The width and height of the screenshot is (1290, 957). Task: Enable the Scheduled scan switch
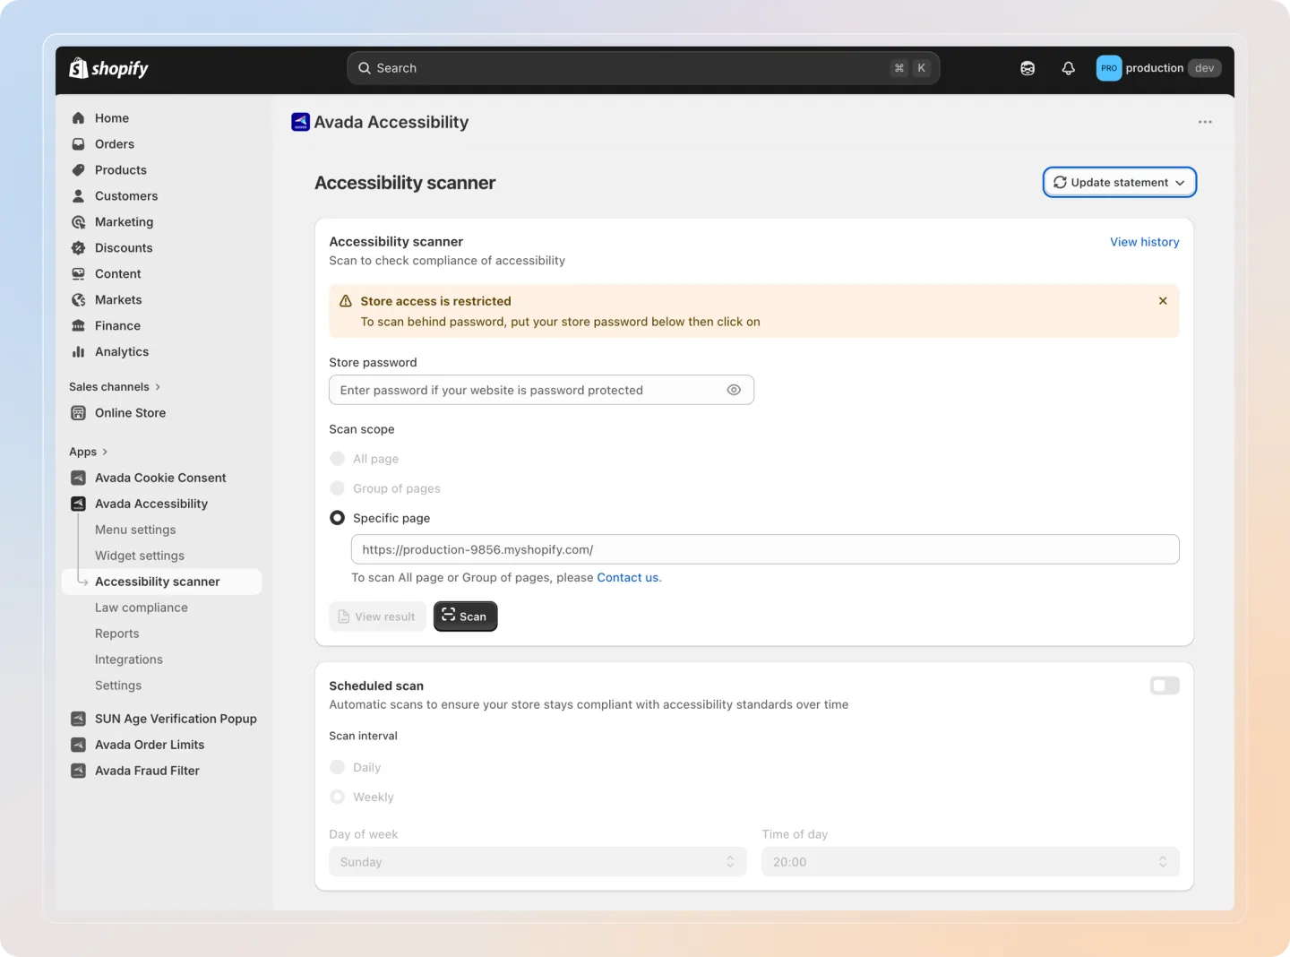coord(1165,685)
